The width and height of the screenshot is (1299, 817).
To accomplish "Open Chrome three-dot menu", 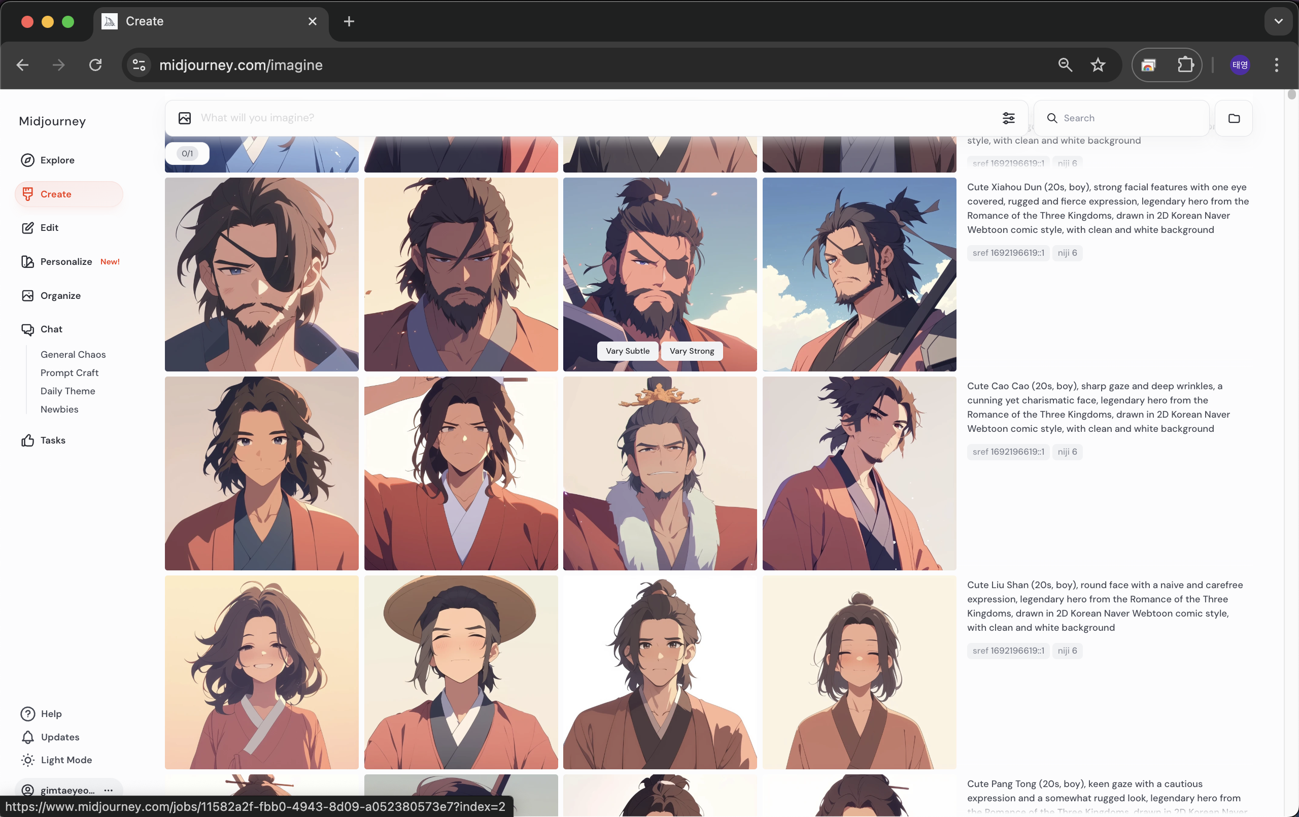I will tap(1276, 65).
